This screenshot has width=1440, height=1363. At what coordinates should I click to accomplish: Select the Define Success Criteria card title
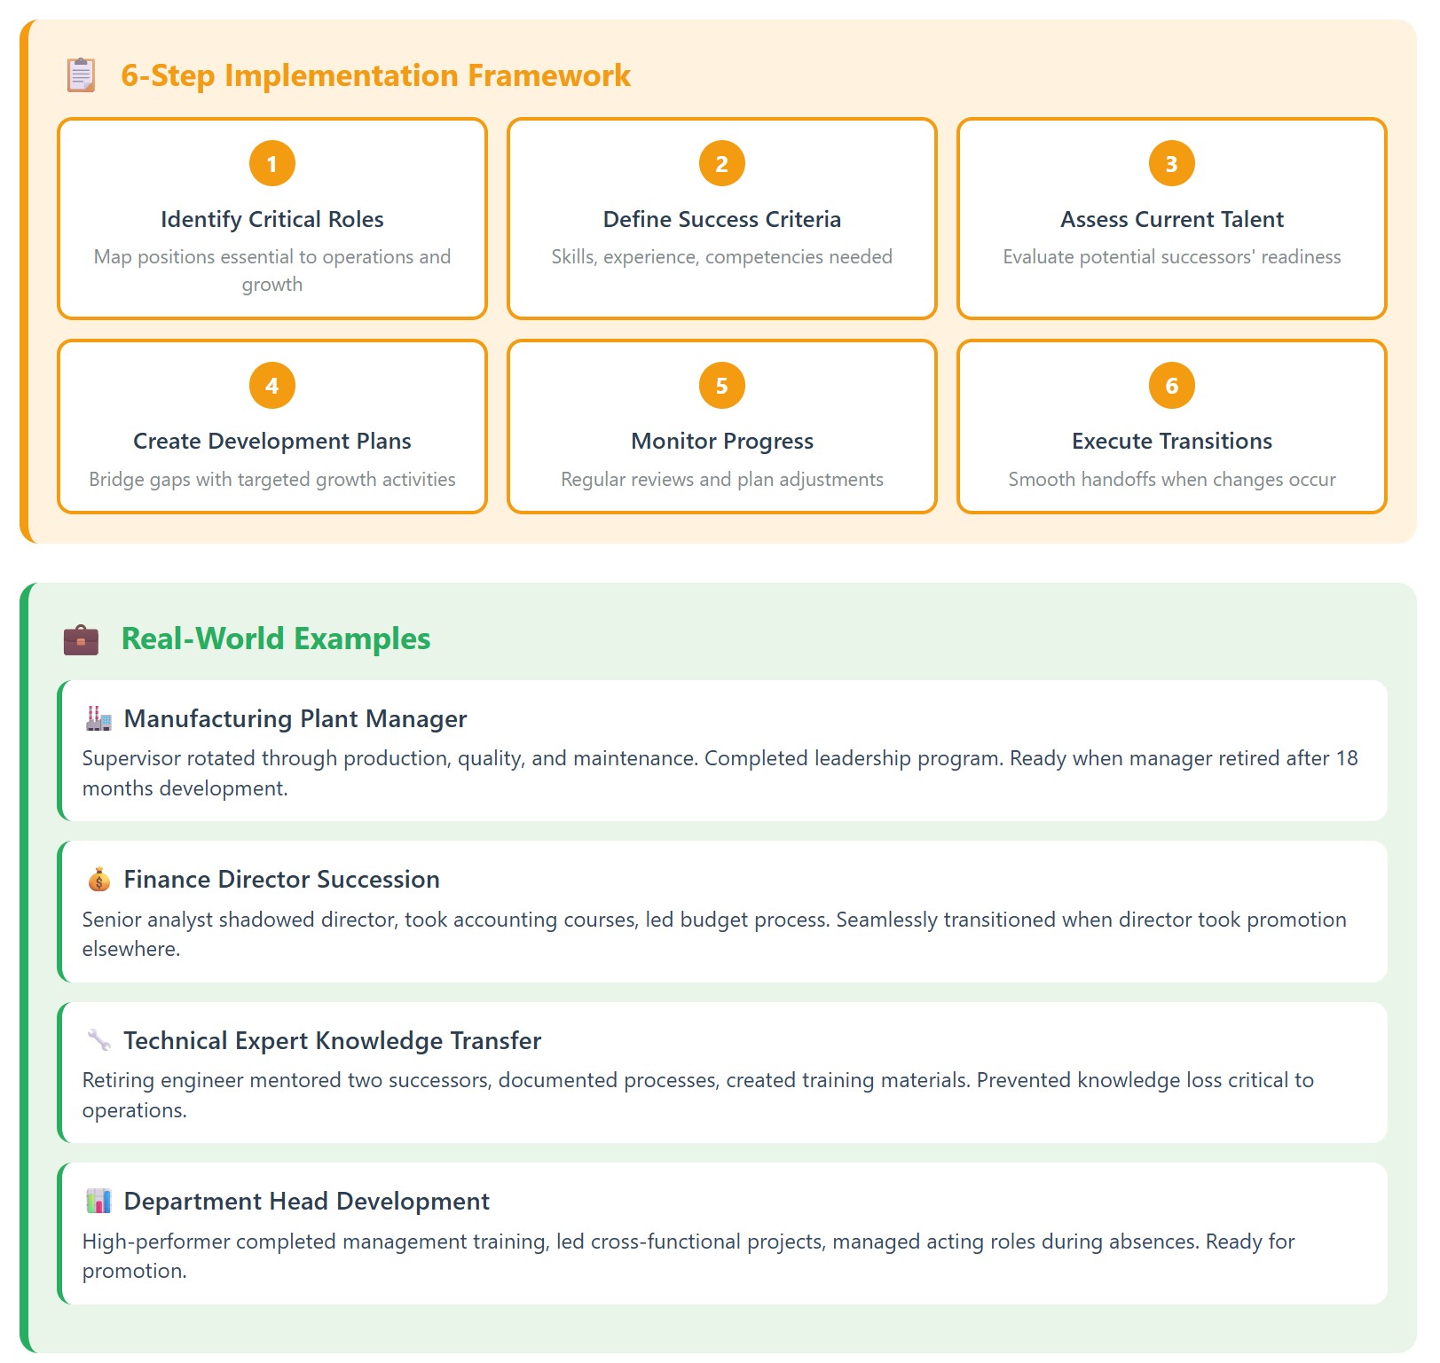tap(721, 219)
